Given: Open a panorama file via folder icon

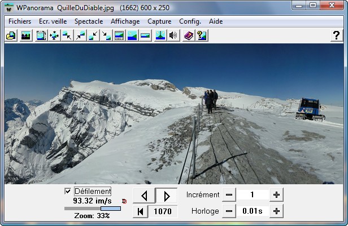Looking at the screenshot, I should pos(11,36).
